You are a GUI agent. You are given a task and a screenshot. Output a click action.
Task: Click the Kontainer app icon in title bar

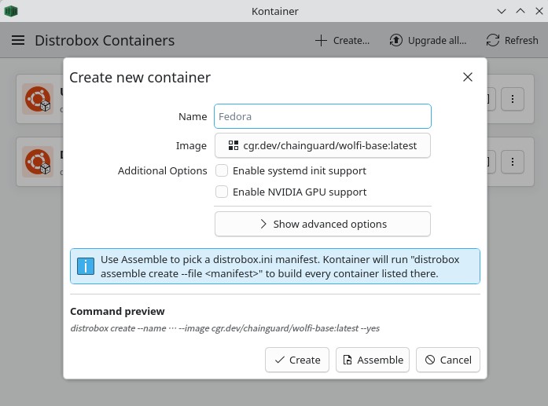pyautogui.click(x=11, y=11)
